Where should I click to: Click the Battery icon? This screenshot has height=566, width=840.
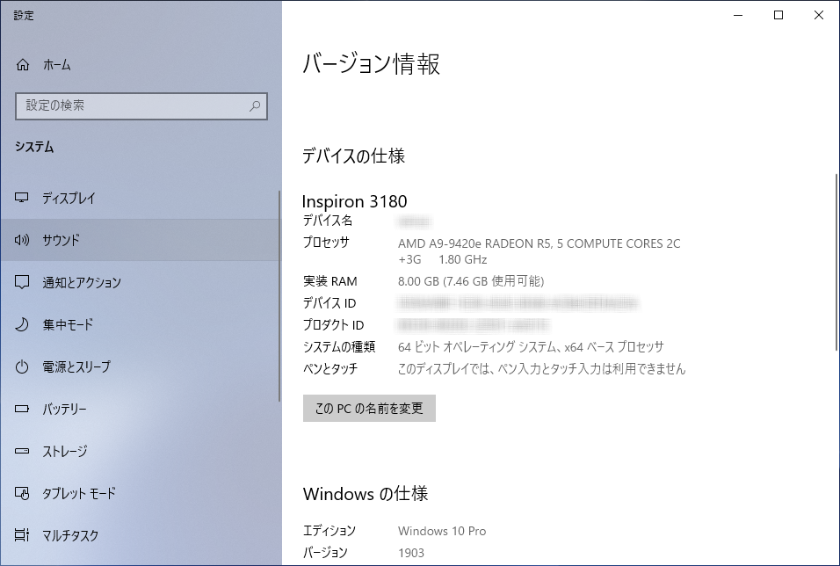click(22, 409)
